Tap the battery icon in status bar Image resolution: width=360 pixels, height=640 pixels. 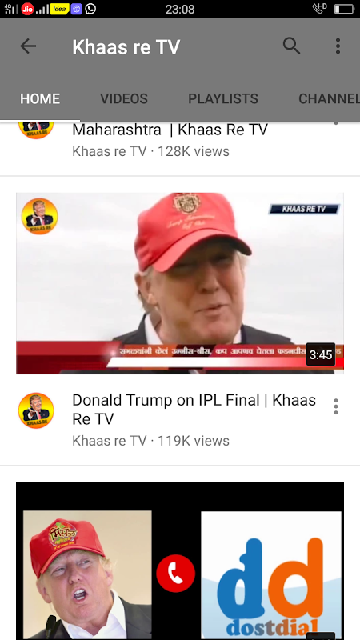(x=344, y=9)
